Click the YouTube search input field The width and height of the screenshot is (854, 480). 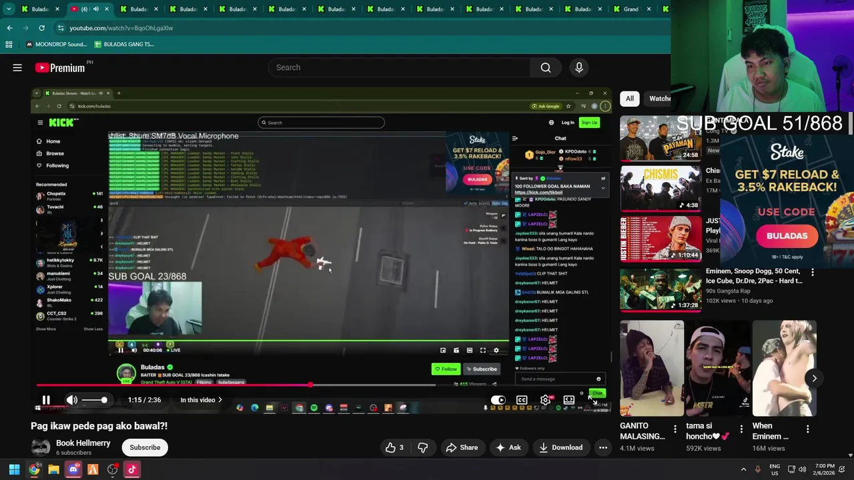pos(399,67)
